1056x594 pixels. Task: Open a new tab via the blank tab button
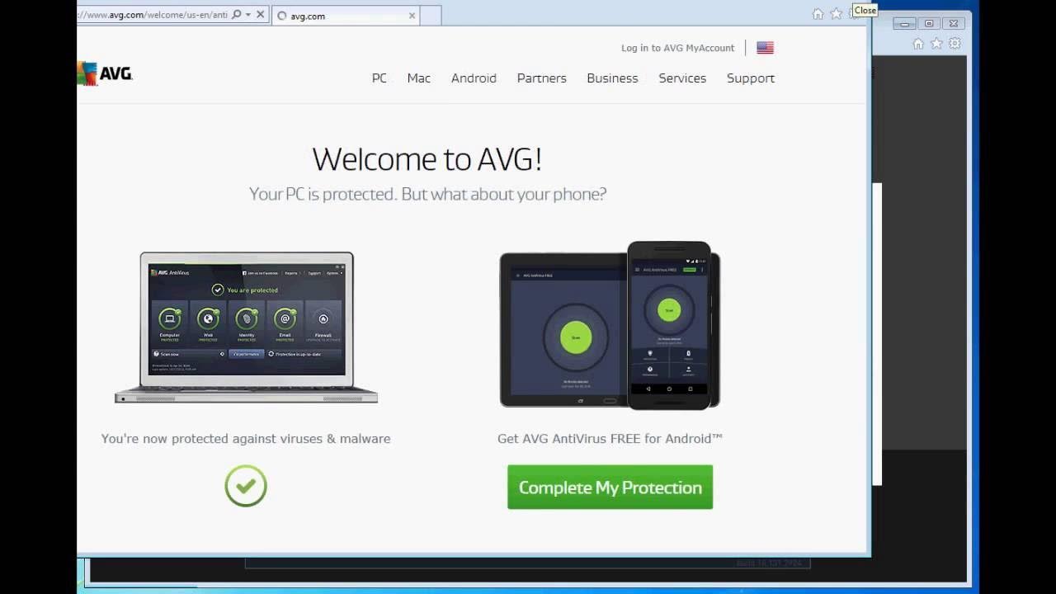click(x=431, y=16)
